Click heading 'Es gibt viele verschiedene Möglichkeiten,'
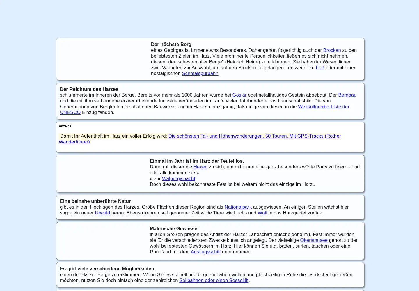Viewport: 419px width, 291px height. click(x=108, y=269)
